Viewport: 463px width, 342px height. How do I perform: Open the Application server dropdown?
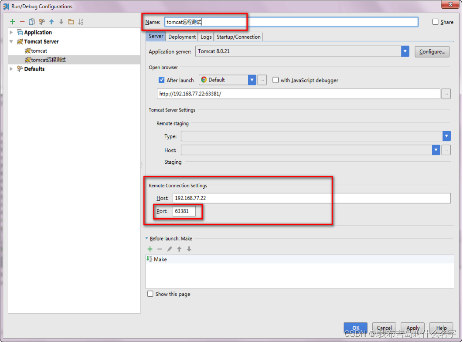[405, 51]
